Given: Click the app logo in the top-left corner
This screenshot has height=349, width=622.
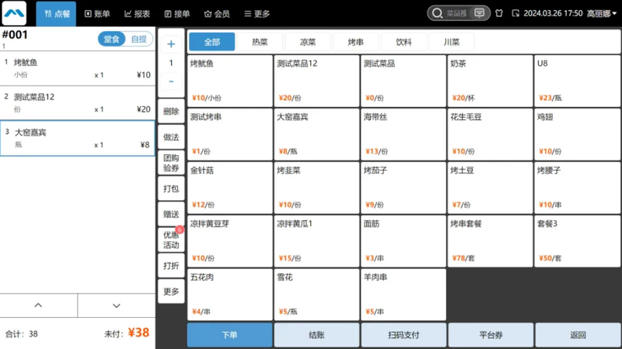Looking at the screenshot, I should point(14,13).
